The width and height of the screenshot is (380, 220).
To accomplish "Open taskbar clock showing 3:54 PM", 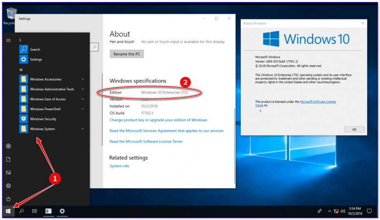I will click(x=355, y=211).
